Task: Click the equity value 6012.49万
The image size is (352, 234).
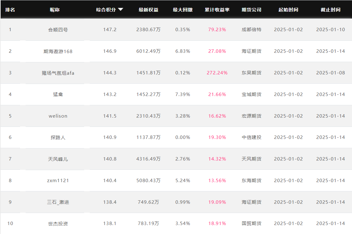Action: click(148, 51)
